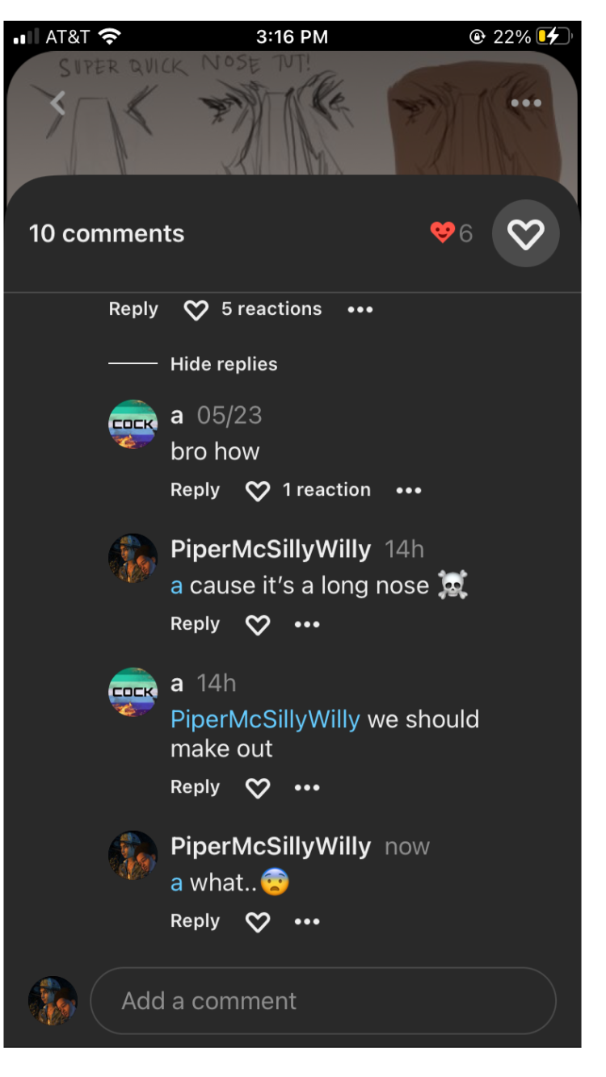This screenshot has height=1077, width=606.
Task: Open options for the "long nose" comment
Action: click(x=307, y=625)
